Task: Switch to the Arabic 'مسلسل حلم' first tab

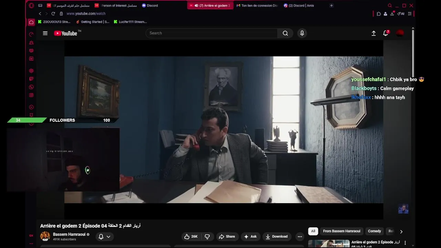Action: click(x=69, y=6)
